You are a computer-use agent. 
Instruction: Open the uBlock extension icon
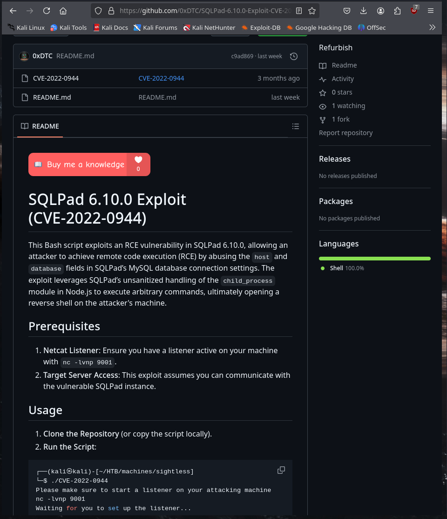click(414, 10)
